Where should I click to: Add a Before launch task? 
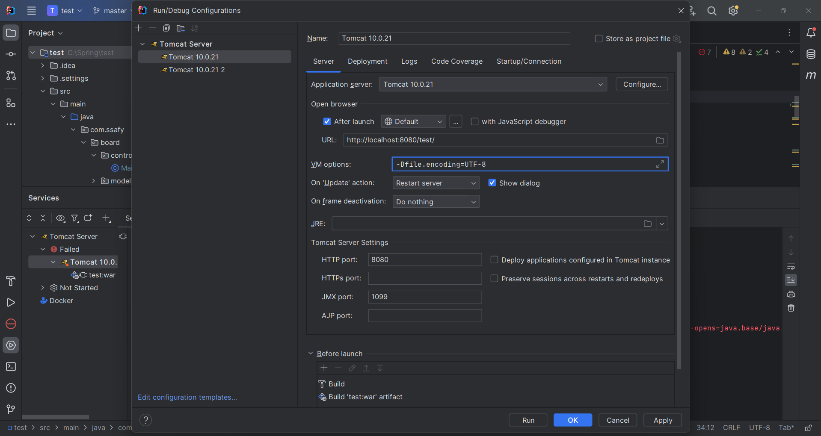324,368
